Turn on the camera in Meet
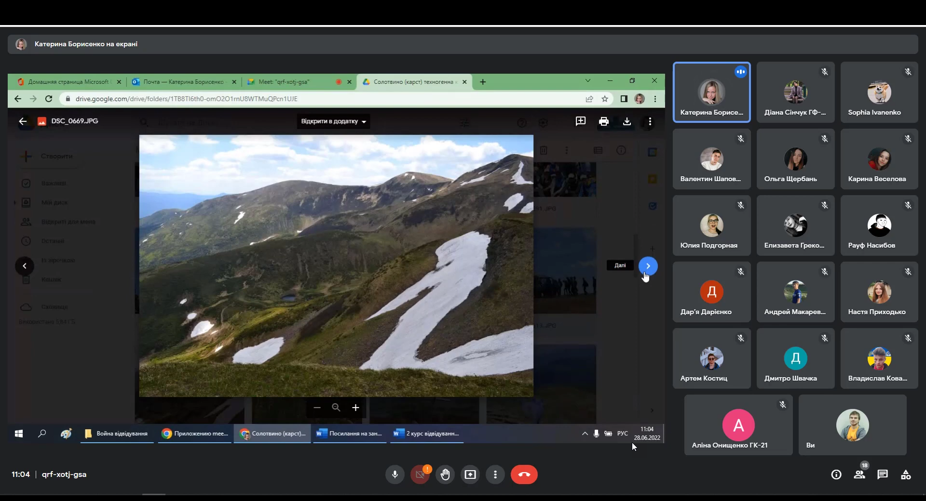 tap(420, 475)
